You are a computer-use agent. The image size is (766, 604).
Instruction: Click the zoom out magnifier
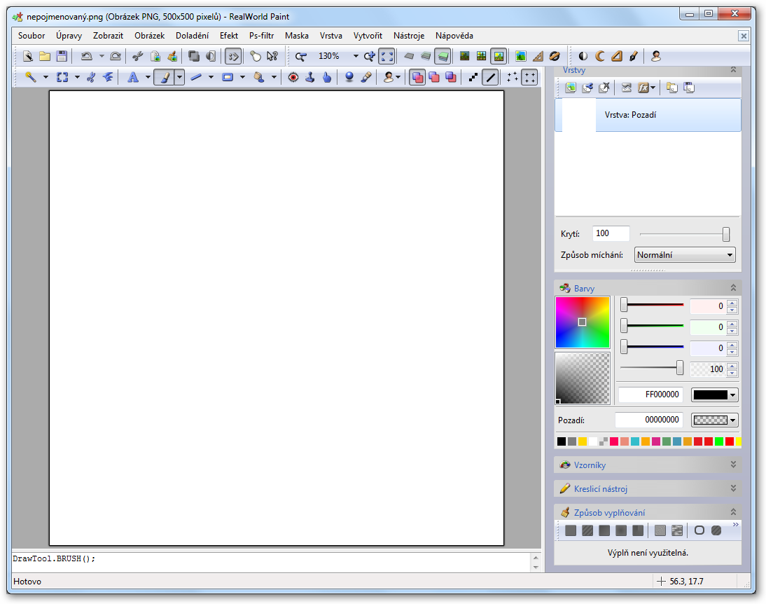[x=300, y=56]
